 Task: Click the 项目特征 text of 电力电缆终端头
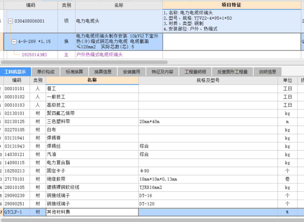click(x=232, y=21)
